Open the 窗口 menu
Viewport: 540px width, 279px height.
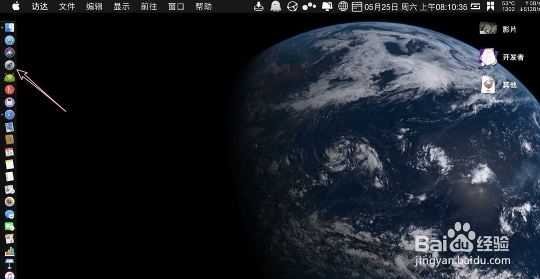click(176, 6)
